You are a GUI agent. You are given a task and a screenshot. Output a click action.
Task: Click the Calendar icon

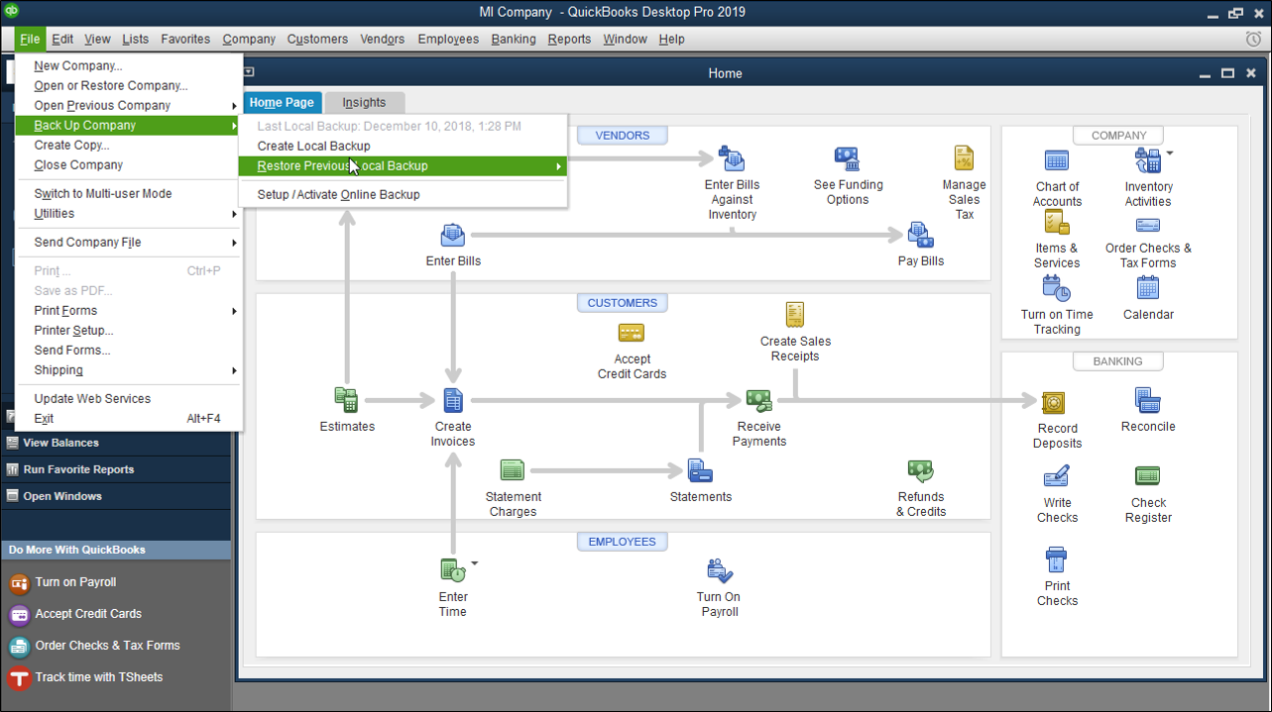point(1148,288)
